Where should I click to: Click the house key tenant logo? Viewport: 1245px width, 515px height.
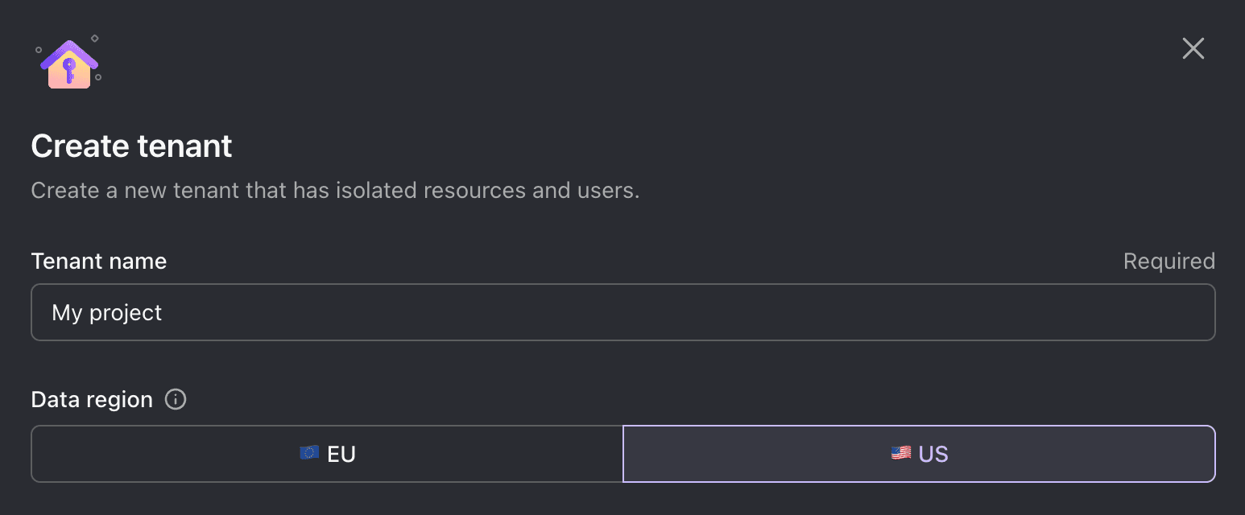[x=69, y=64]
